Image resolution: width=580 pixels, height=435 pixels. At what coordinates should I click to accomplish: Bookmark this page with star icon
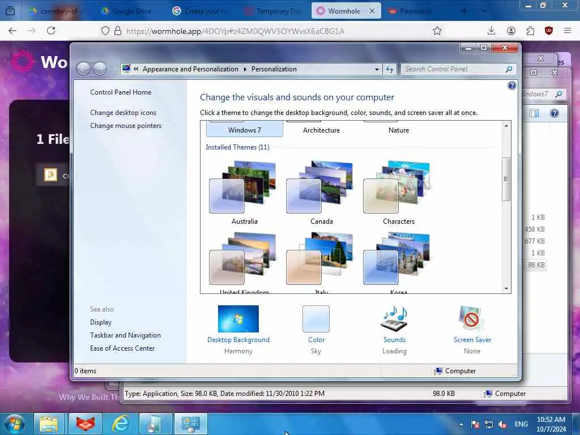pos(437,31)
